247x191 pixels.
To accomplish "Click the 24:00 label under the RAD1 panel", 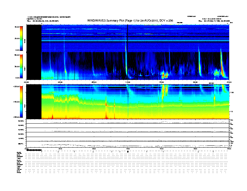I will (x=229, y=82).
